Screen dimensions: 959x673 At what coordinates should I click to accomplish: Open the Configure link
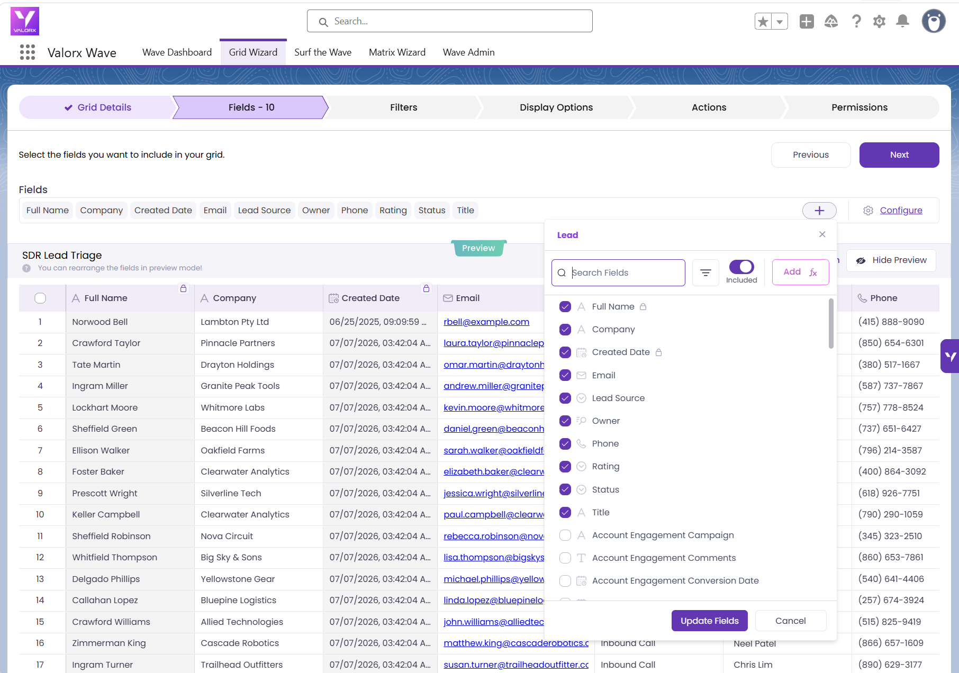[x=901, y=211]
